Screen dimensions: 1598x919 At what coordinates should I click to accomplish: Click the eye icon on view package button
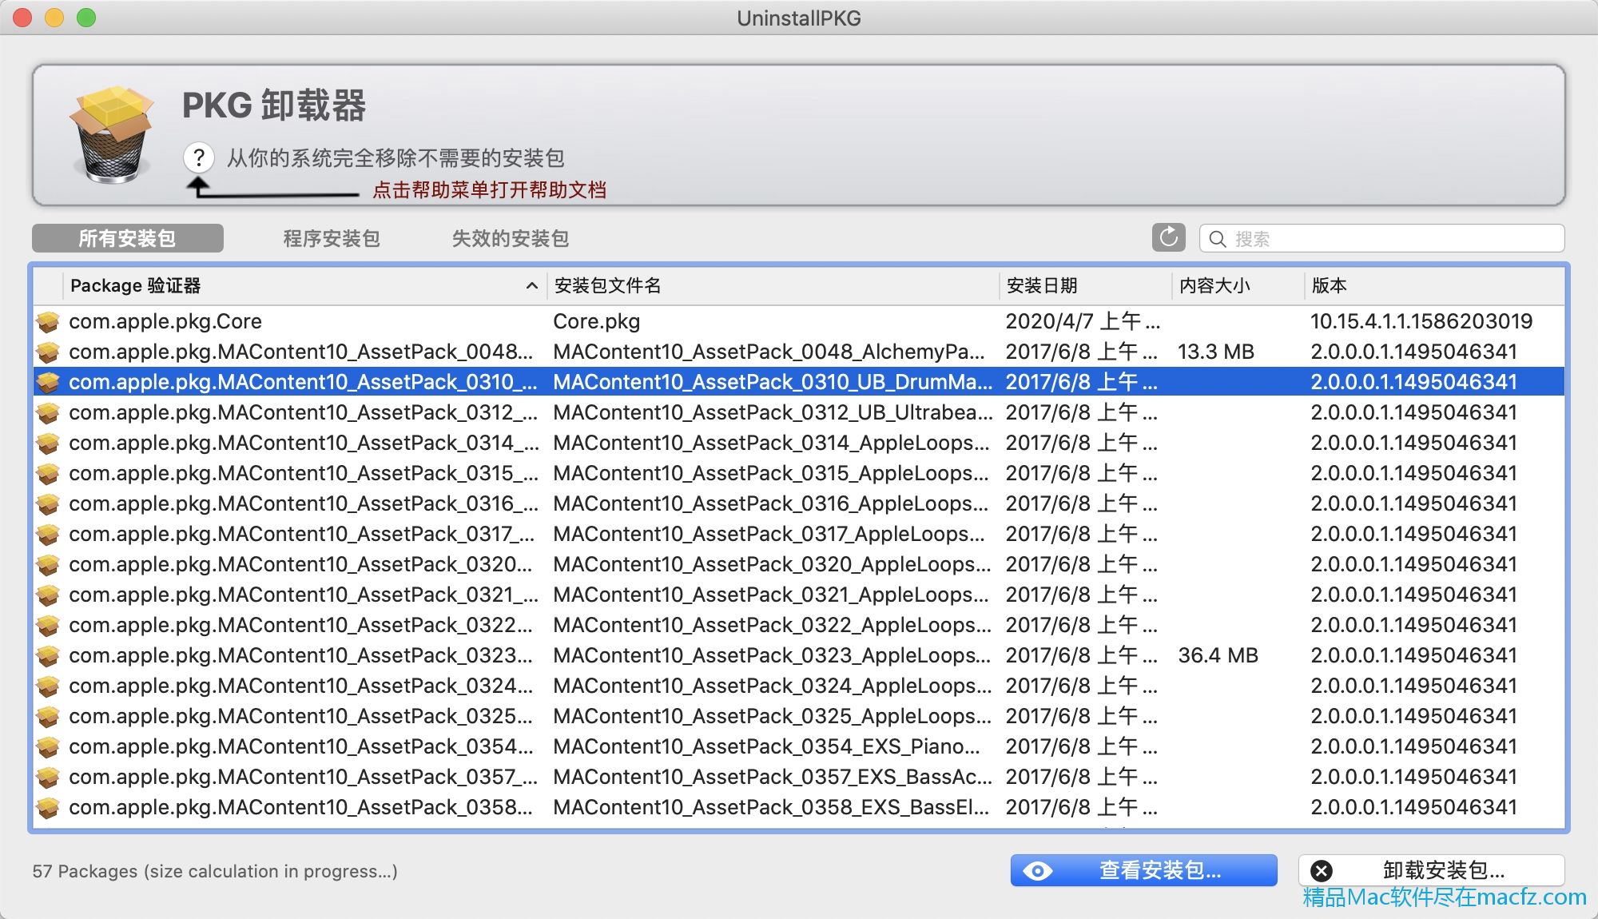tap(1037, 870)
